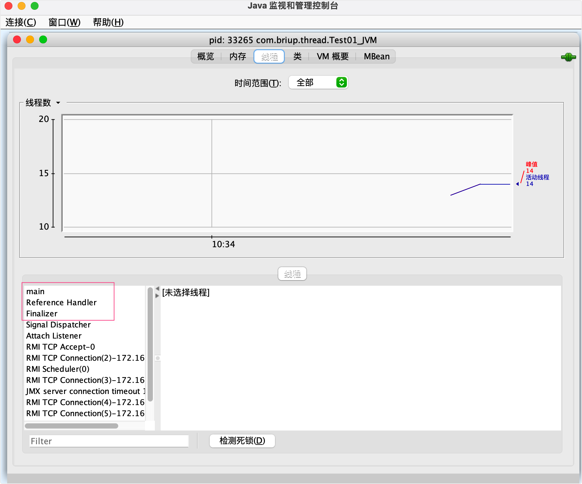This screenshot has height=484, width=582.
Task: Open the MBean tab
Action: point(377,56)
